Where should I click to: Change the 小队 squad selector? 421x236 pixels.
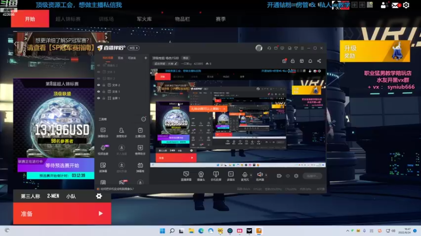[71, 196]
